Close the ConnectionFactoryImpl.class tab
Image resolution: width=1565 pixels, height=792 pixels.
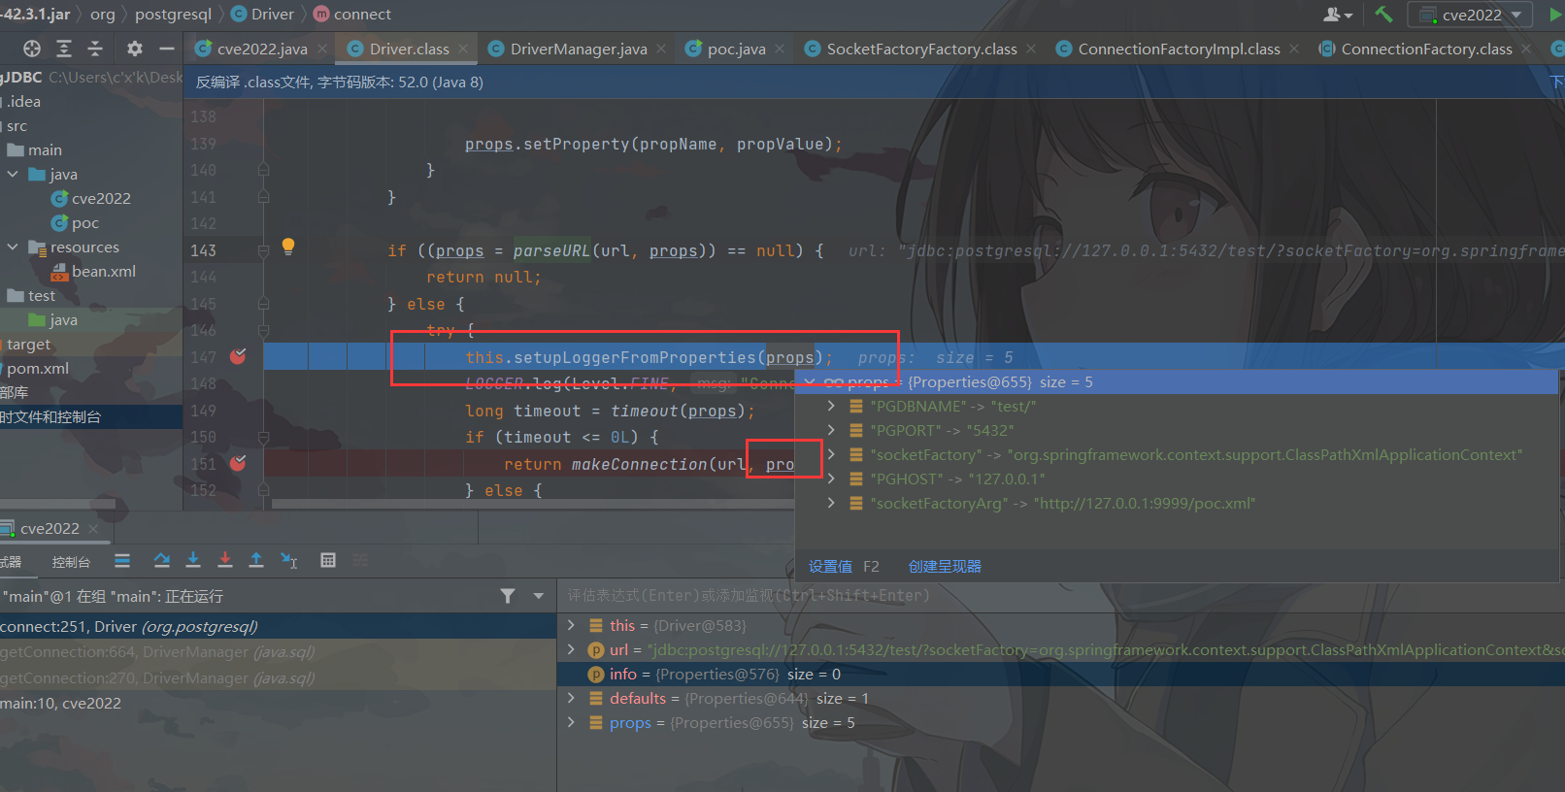pos(1294,49)
